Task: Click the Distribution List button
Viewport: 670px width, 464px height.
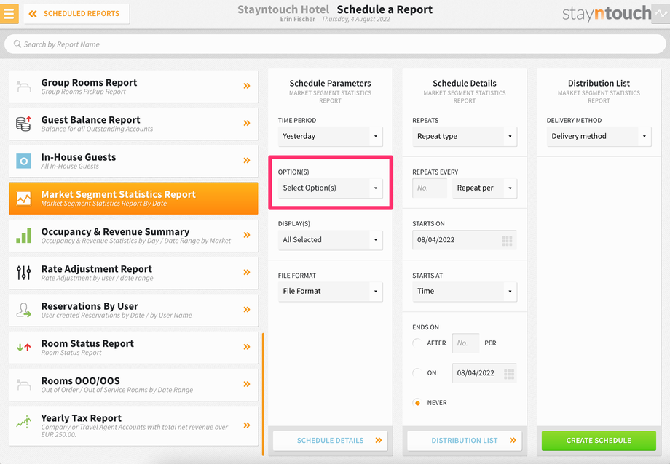Action: coord(465,441)
